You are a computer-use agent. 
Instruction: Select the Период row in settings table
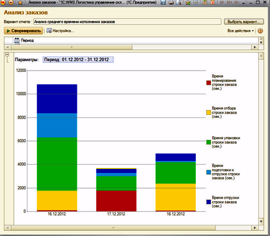point(131,41)
